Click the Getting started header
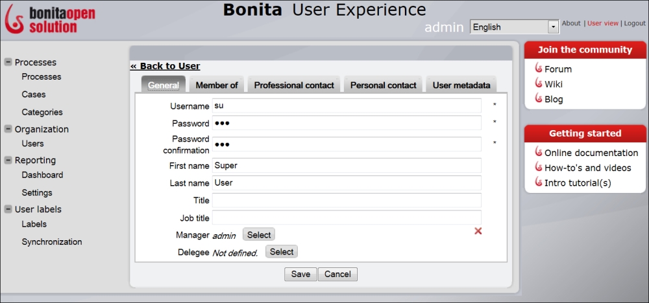 [x=585, y=133]
